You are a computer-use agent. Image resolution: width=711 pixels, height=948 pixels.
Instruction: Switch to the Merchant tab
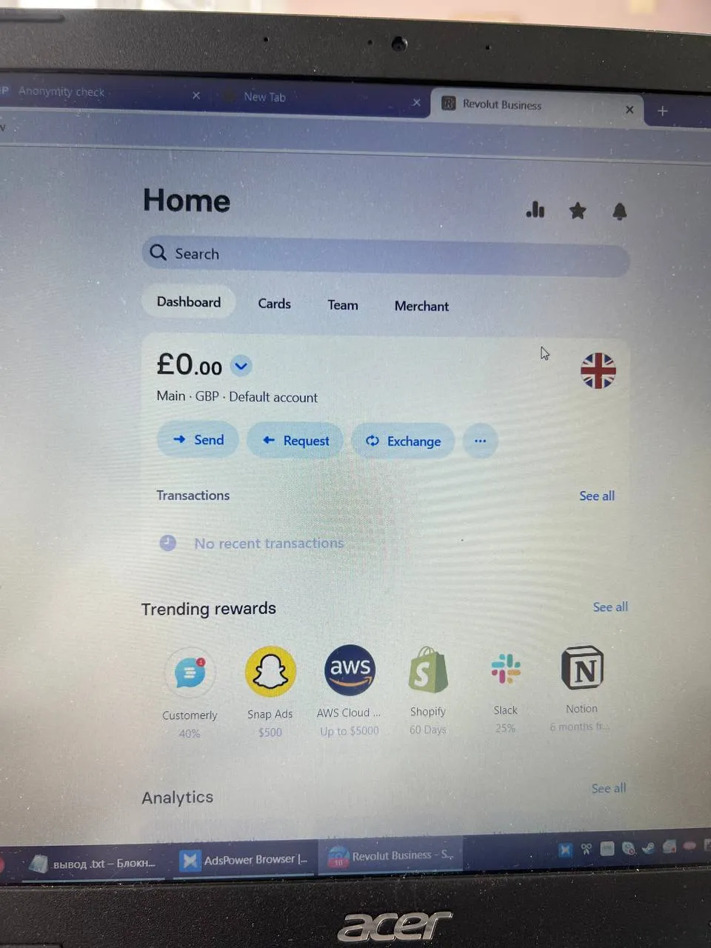[x=421, y=306]
